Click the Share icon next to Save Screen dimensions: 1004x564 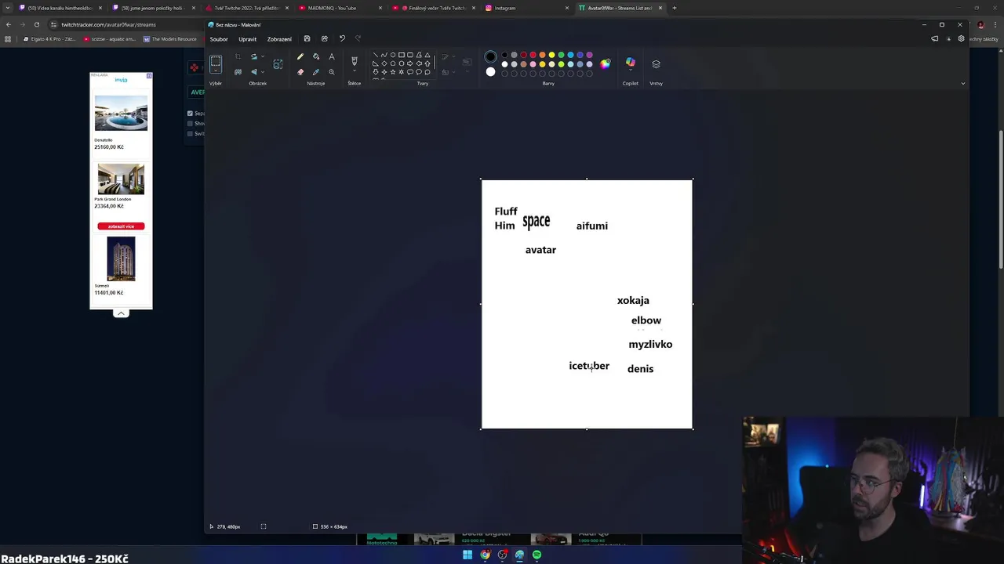tap(324, 38)
